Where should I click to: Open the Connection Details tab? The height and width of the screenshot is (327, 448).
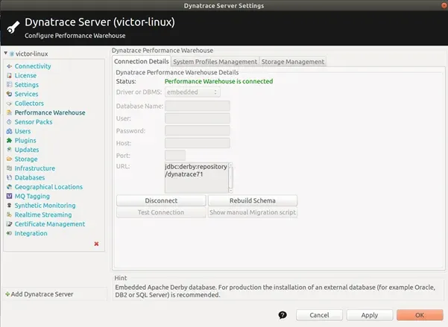tap(142, 61)
